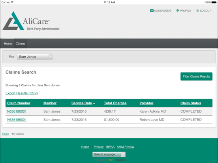
Task: Click the Profile gear icon
Action: coord(178,11)
